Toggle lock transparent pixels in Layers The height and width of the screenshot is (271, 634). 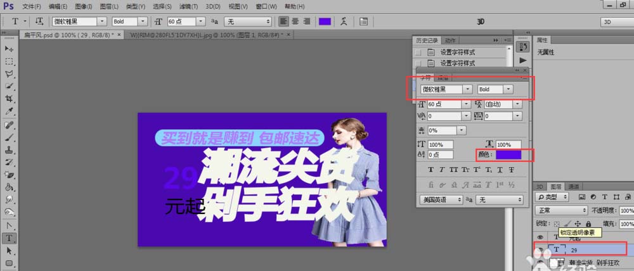point(557,224)
